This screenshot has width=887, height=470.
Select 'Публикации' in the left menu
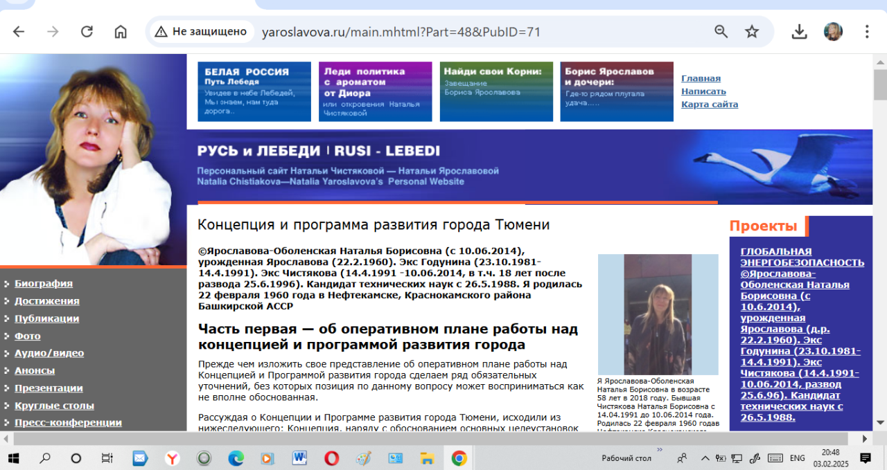(46, 318)
